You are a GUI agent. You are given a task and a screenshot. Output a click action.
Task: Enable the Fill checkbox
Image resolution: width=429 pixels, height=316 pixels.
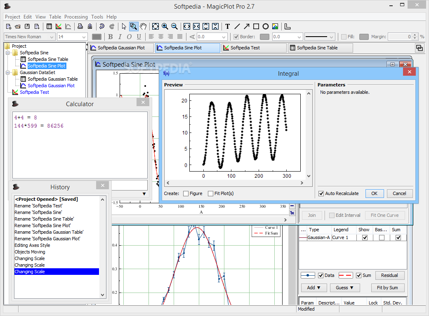(x=344, y=37)
